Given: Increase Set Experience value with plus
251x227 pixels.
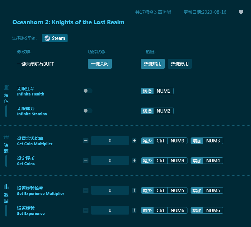Looking at the screenshot, I should pos(134,210).
